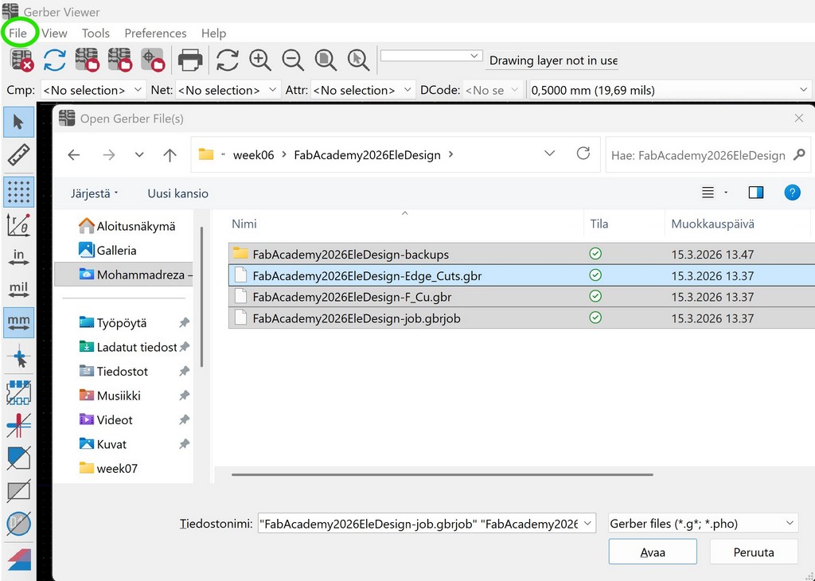Open the Attr attribute selection dropdown
The height and width of the screenshot is (581, 815).
tap(362, 90)
